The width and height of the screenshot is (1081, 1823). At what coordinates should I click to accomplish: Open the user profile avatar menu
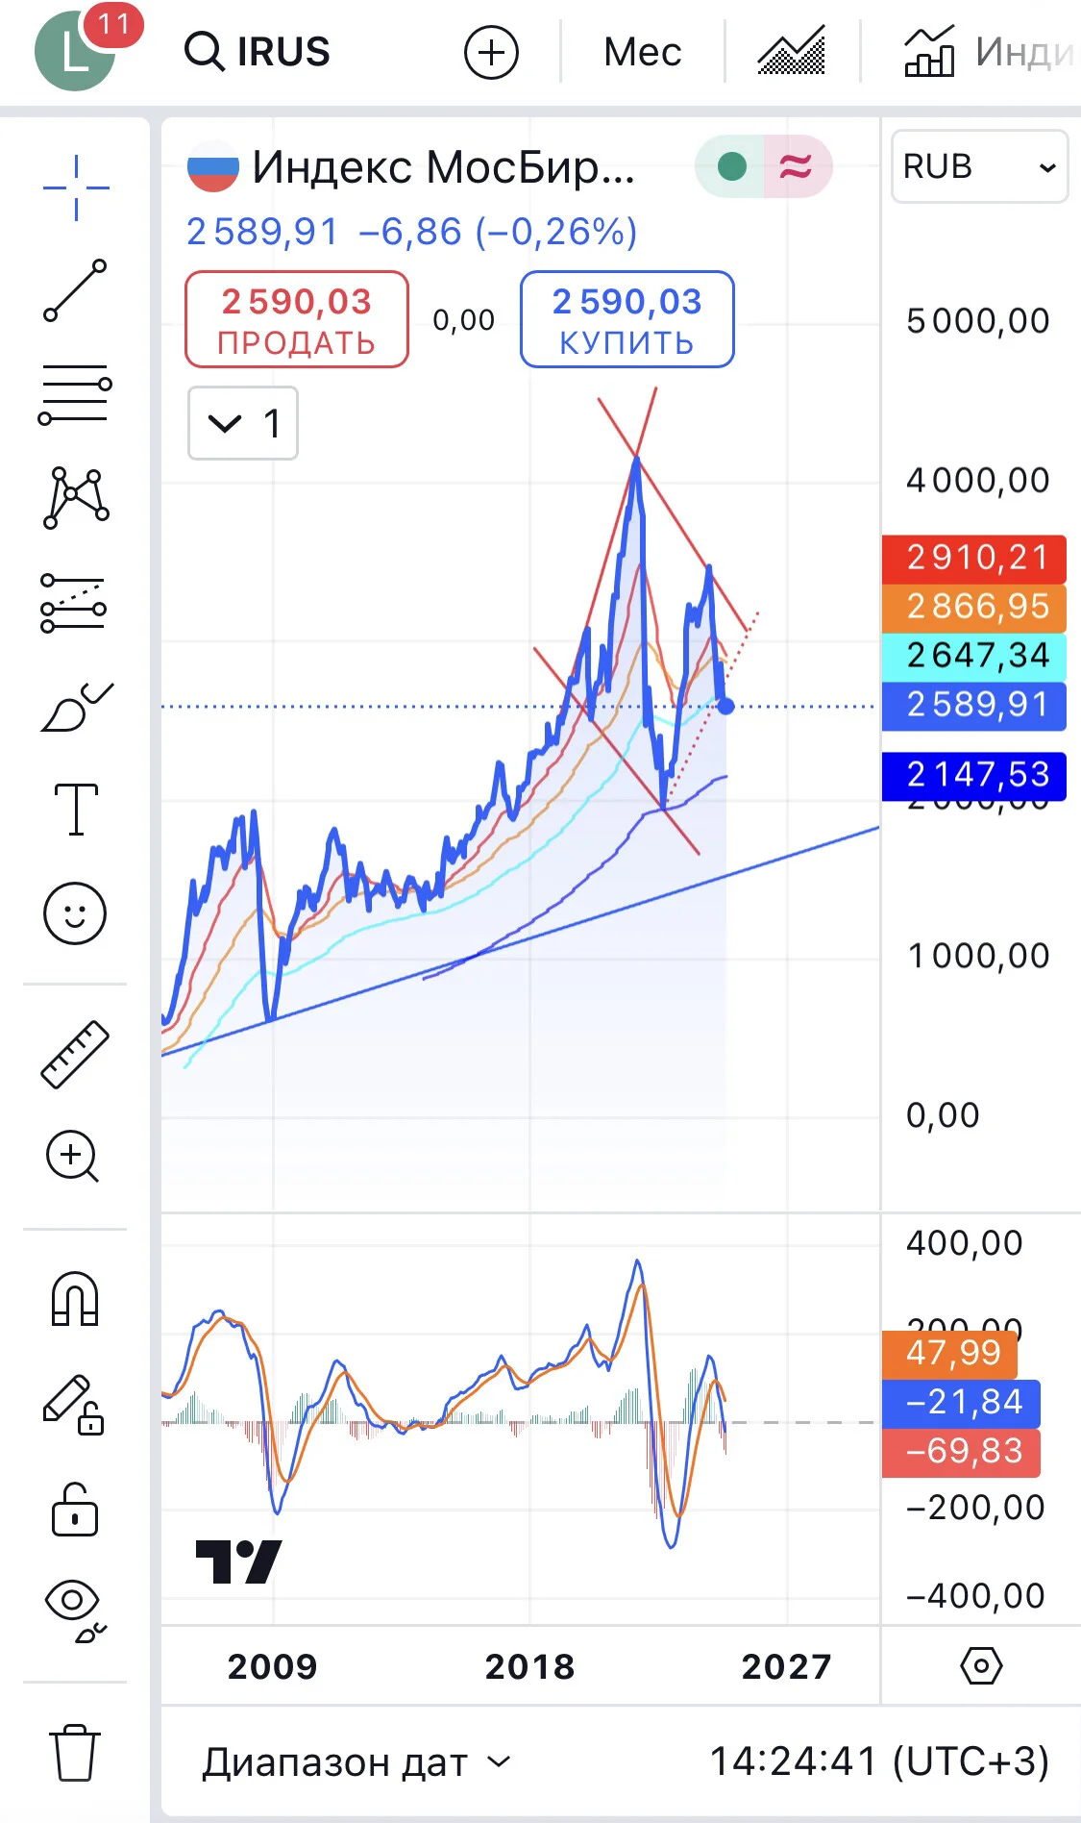pyautogui.click(x=75, y=50)
